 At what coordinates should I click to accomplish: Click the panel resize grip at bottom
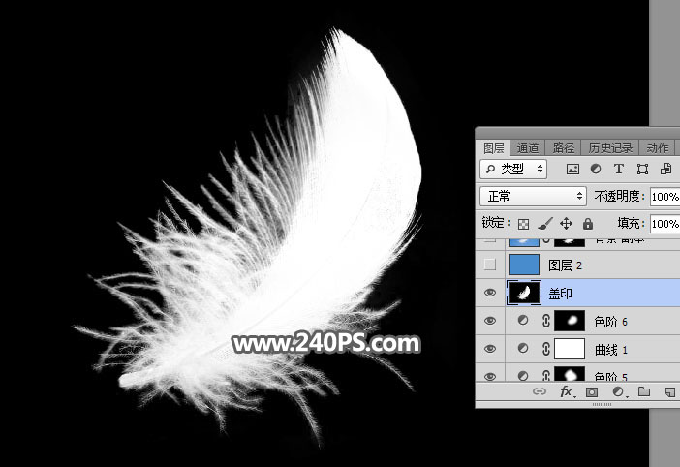click(602, 404)
